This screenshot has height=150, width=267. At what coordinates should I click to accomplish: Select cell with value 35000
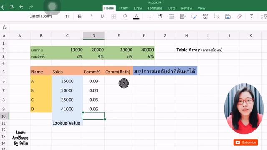pos(68,100)
